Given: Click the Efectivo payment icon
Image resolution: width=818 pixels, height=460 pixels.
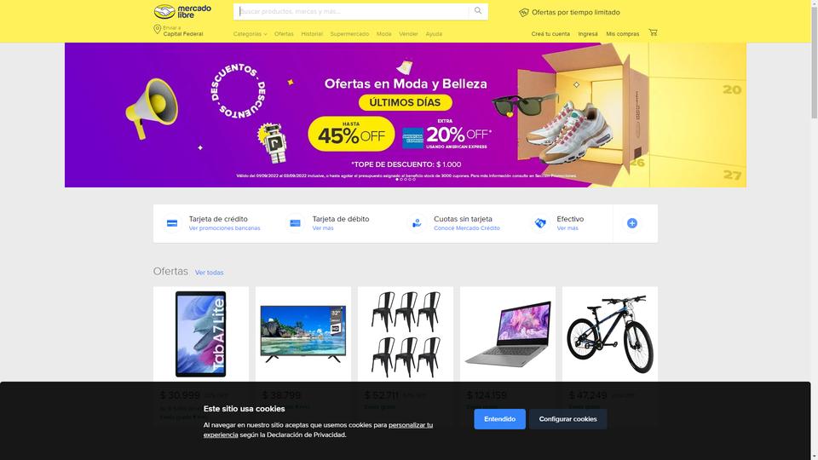Looking at the screenshot, I should click(x=540, y=223).
